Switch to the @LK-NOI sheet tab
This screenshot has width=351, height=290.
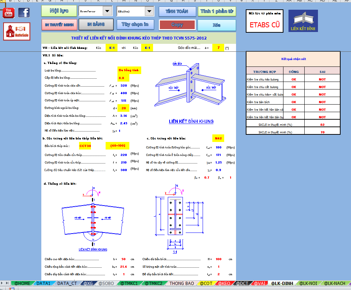click(x=308, y=283)
